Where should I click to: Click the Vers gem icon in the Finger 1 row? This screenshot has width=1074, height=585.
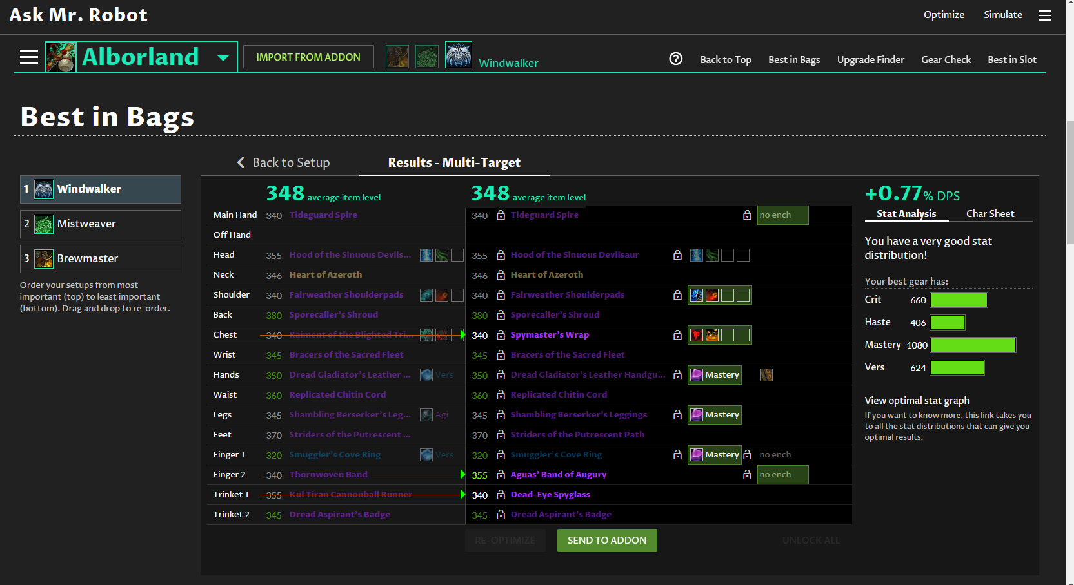(x=426, y=455)
